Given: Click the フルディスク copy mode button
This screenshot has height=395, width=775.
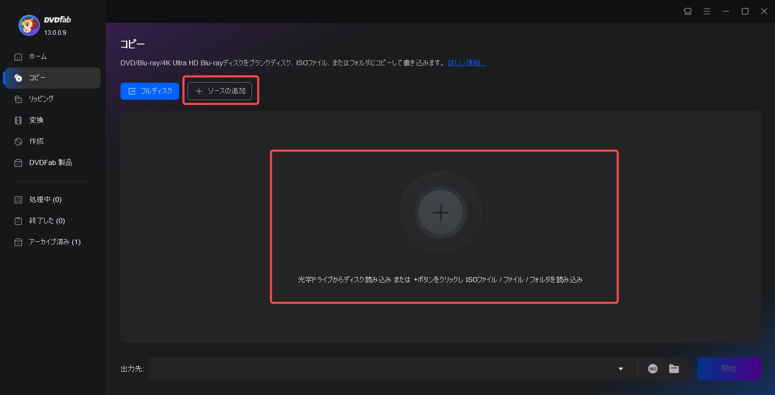Looking at the screenshot, I should tap(150, 91).
